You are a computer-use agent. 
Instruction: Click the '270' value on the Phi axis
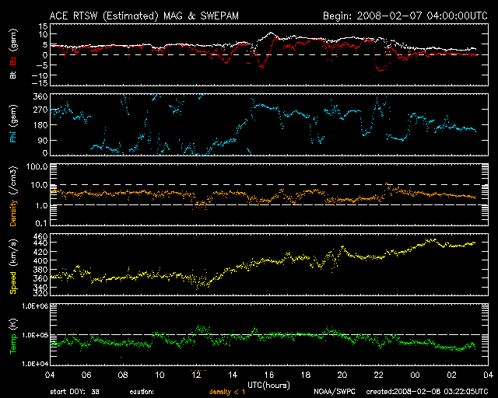tap(40, 110)
